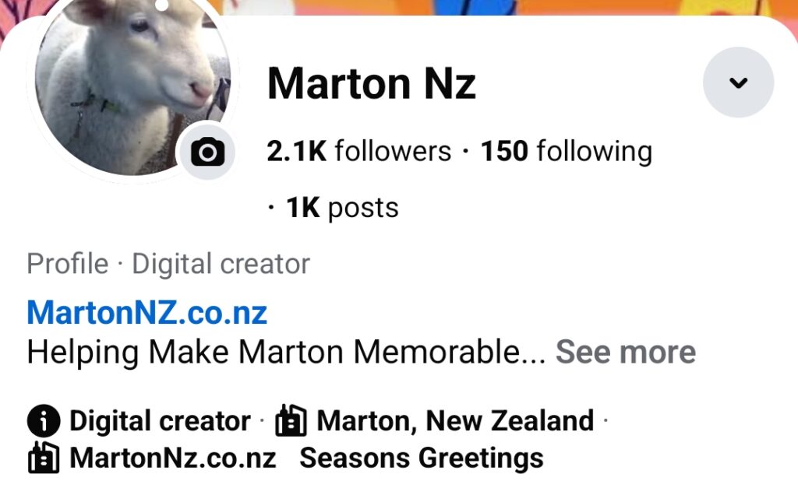Click the building icon beside Marton, New Zealand
The image size is (798, 495).
click(x=291, y=421)
